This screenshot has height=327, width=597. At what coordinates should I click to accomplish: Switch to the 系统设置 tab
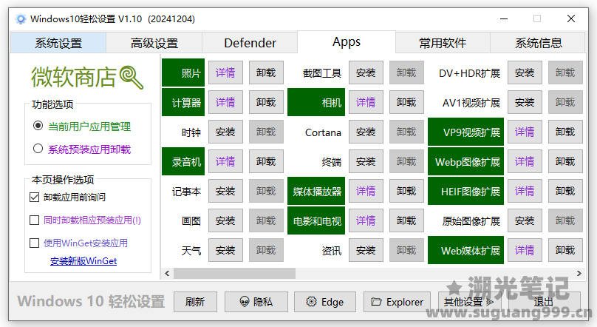(58, 43)
